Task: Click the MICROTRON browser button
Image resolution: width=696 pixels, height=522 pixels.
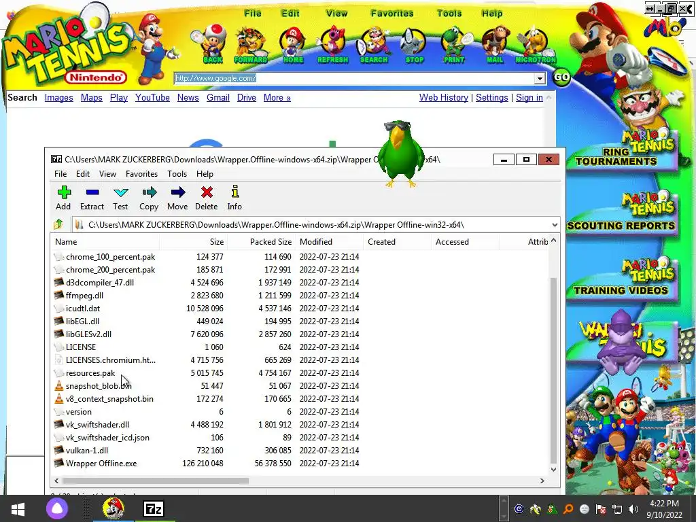Action: pyautogui.click(x=536, y=45)
